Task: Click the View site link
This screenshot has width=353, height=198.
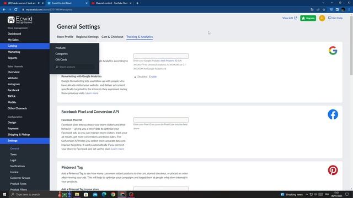Action: pos(290,18)
